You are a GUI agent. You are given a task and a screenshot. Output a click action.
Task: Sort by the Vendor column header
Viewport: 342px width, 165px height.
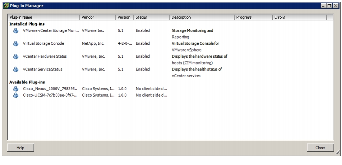pyautogui.click(x=98, y=18)
